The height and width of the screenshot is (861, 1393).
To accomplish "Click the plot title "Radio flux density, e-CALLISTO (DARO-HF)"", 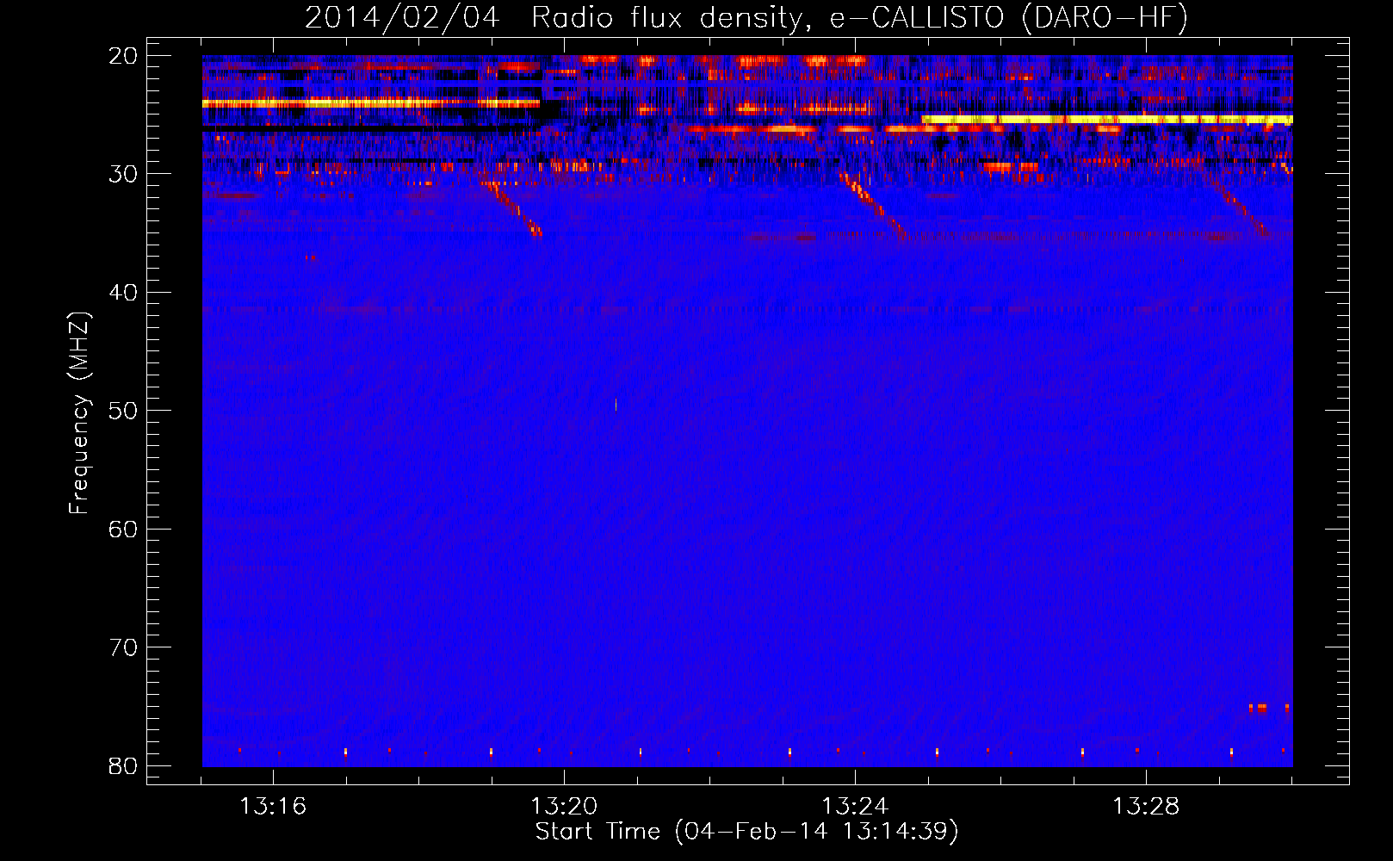I will tap(859, 18).
